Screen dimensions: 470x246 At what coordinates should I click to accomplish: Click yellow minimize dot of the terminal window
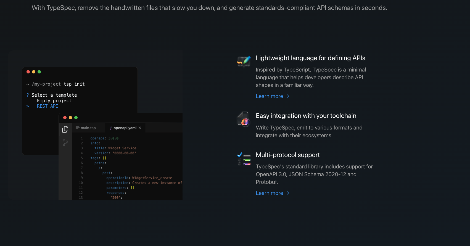(x=34, y=72)
